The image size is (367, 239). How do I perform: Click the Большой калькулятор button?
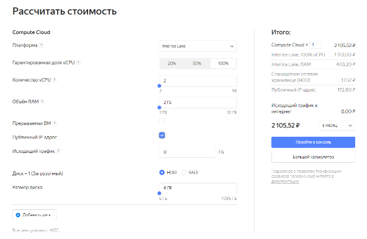313,157
